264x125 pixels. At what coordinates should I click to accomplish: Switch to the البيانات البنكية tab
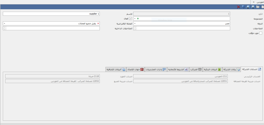tap(212, 70)
